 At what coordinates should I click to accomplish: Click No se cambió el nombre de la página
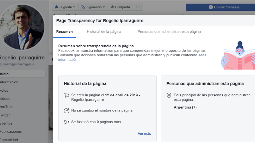point(102,110)
